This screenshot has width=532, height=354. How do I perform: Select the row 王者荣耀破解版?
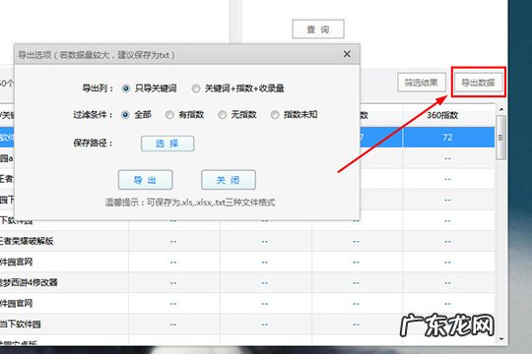point(247,241)
